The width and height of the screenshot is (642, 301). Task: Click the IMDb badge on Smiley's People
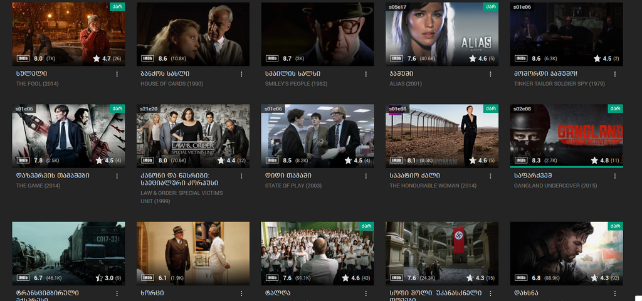click(x=272, y=58)
